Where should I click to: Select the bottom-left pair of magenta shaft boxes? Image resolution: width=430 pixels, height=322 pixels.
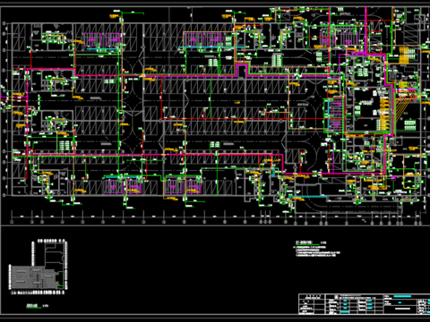click(x=123, y=186)
